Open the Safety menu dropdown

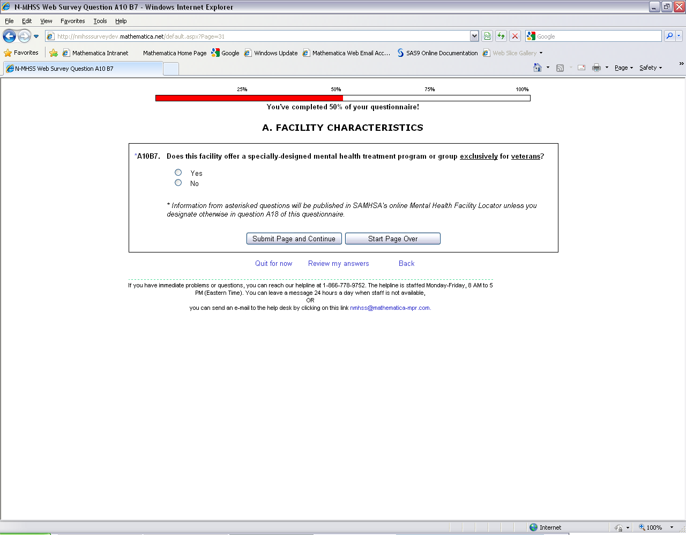pos(651,68)
